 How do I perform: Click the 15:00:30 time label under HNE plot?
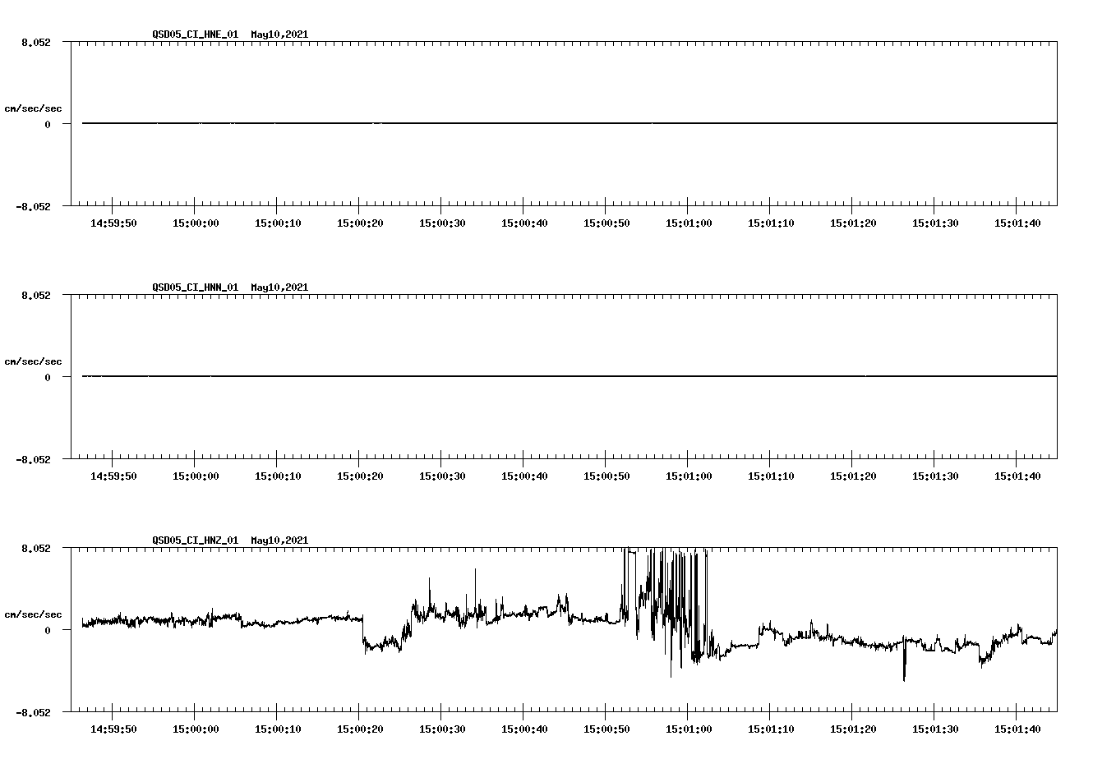point(442,223)
